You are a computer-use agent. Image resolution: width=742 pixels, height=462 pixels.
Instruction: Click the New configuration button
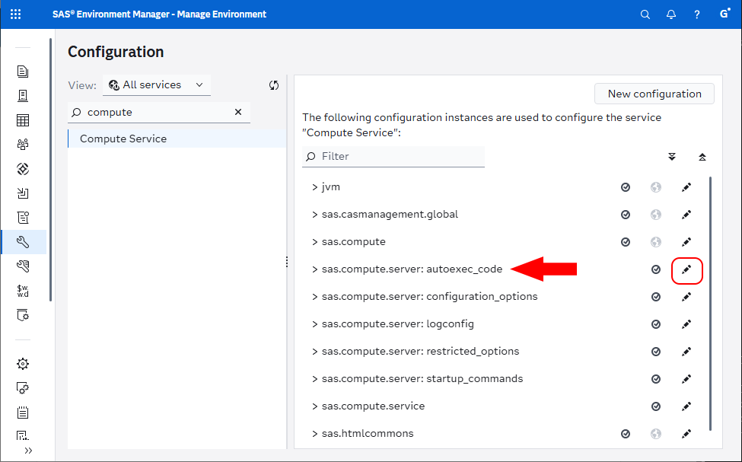click(x=654, y=94)
